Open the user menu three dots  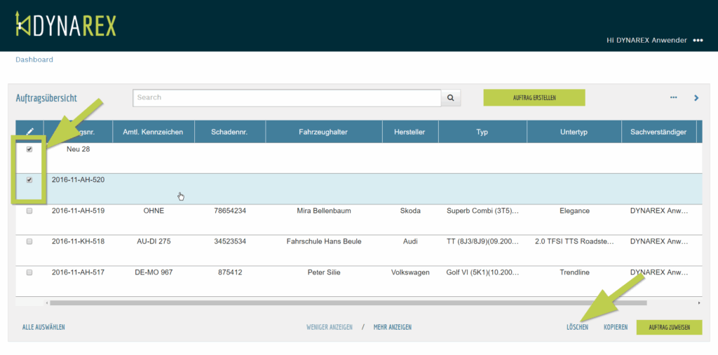pyautogui.click(x=698, y=41)
